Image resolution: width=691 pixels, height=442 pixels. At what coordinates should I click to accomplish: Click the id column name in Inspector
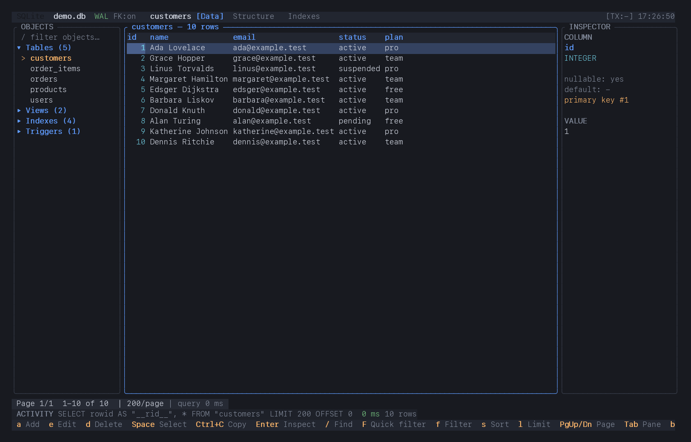(569, 48)
